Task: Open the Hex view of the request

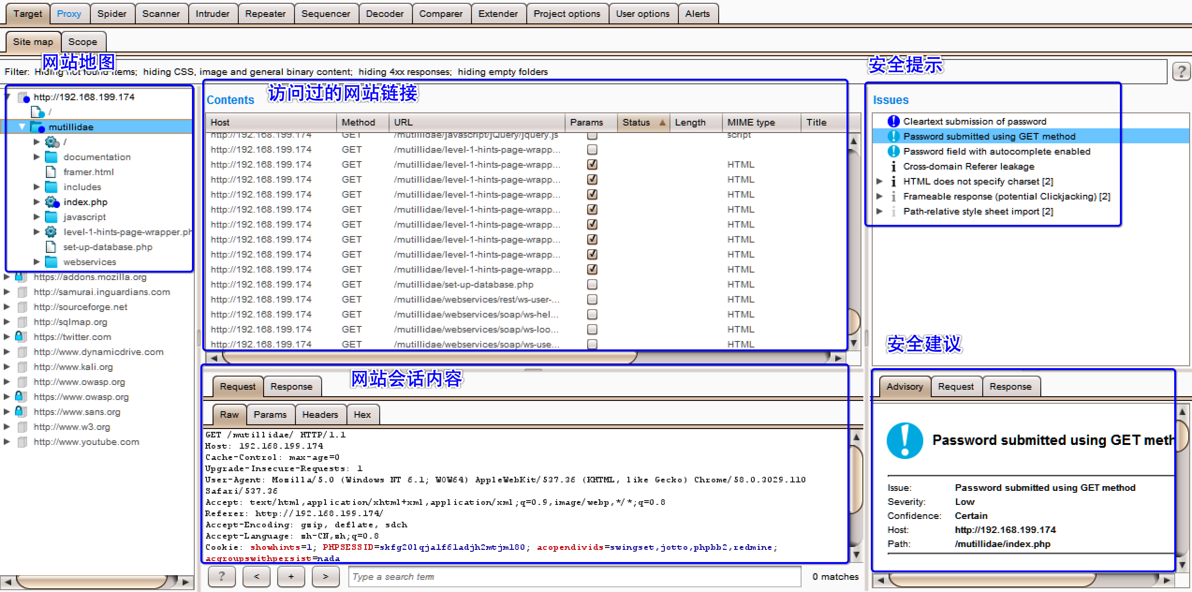Action: tap(362, 414)
